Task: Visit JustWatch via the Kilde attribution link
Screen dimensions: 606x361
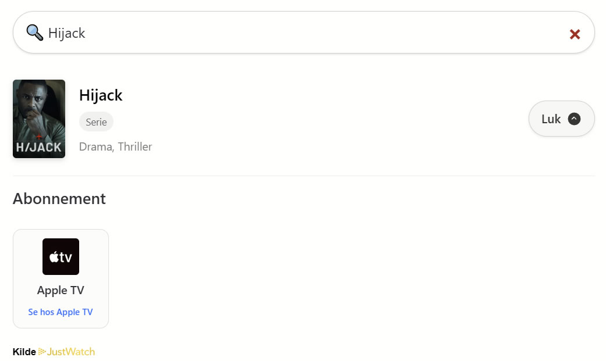Action: (x=71, y=352)
